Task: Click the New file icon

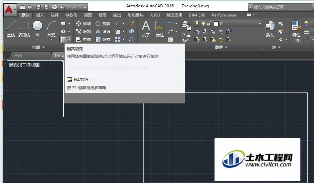Action: (x=23, y=7)
